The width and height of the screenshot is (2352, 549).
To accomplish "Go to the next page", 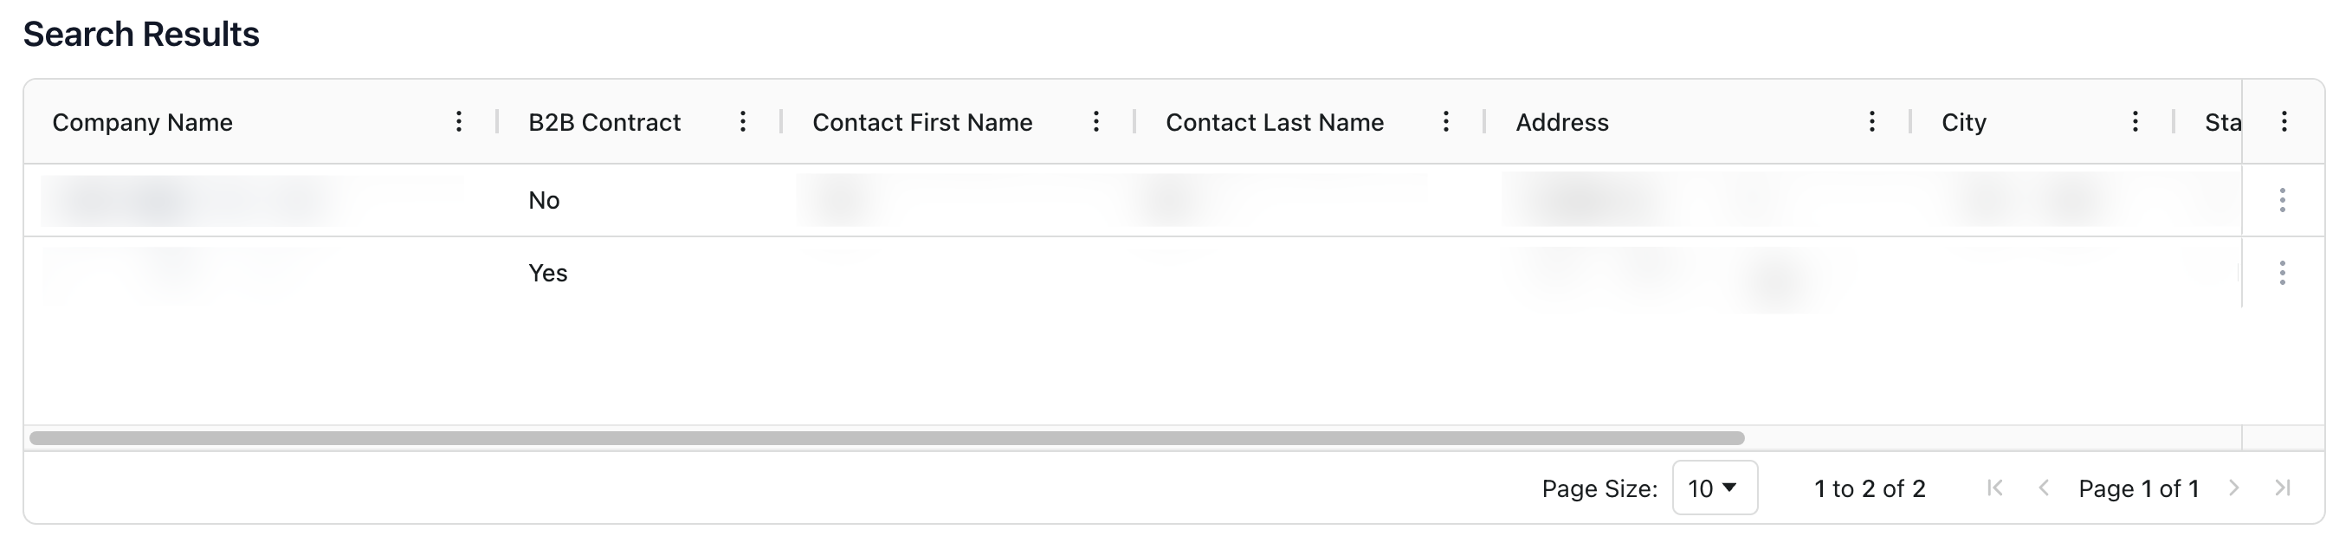I will pos(2233,488).
